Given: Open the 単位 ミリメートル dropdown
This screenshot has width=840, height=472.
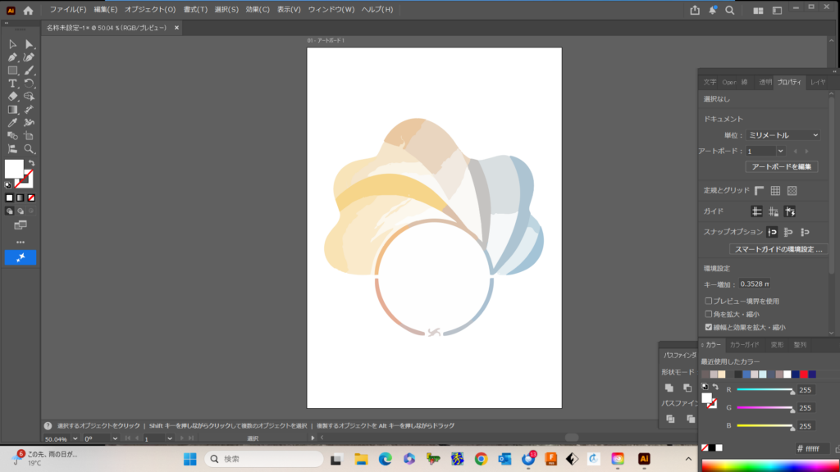Looking at the screenshot, I should click(x=782, y=135).
